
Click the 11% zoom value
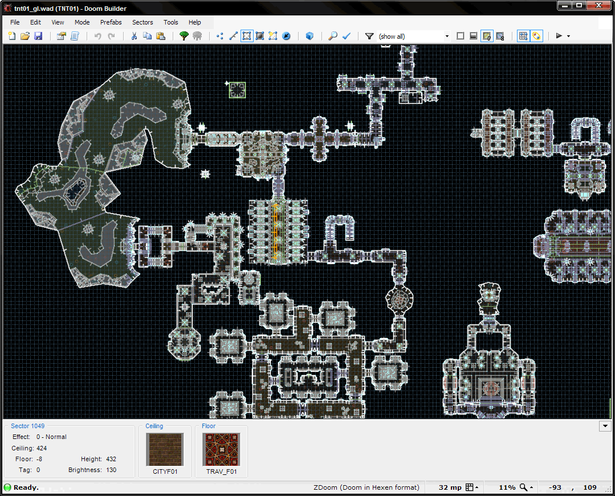click(507, 487)
